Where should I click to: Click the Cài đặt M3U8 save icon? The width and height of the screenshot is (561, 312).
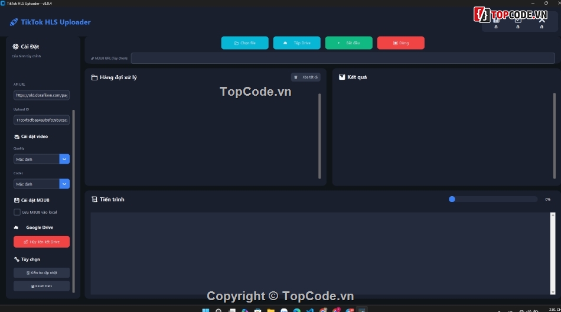point(17,200)
